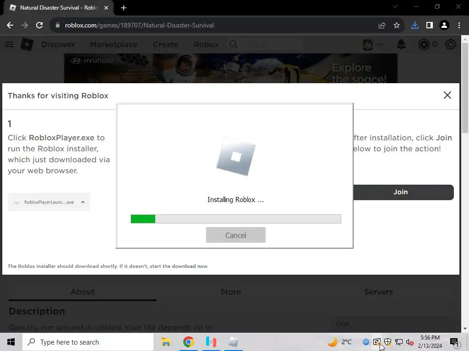
Task: Click the Type here to search box
Action: point(88,342)
